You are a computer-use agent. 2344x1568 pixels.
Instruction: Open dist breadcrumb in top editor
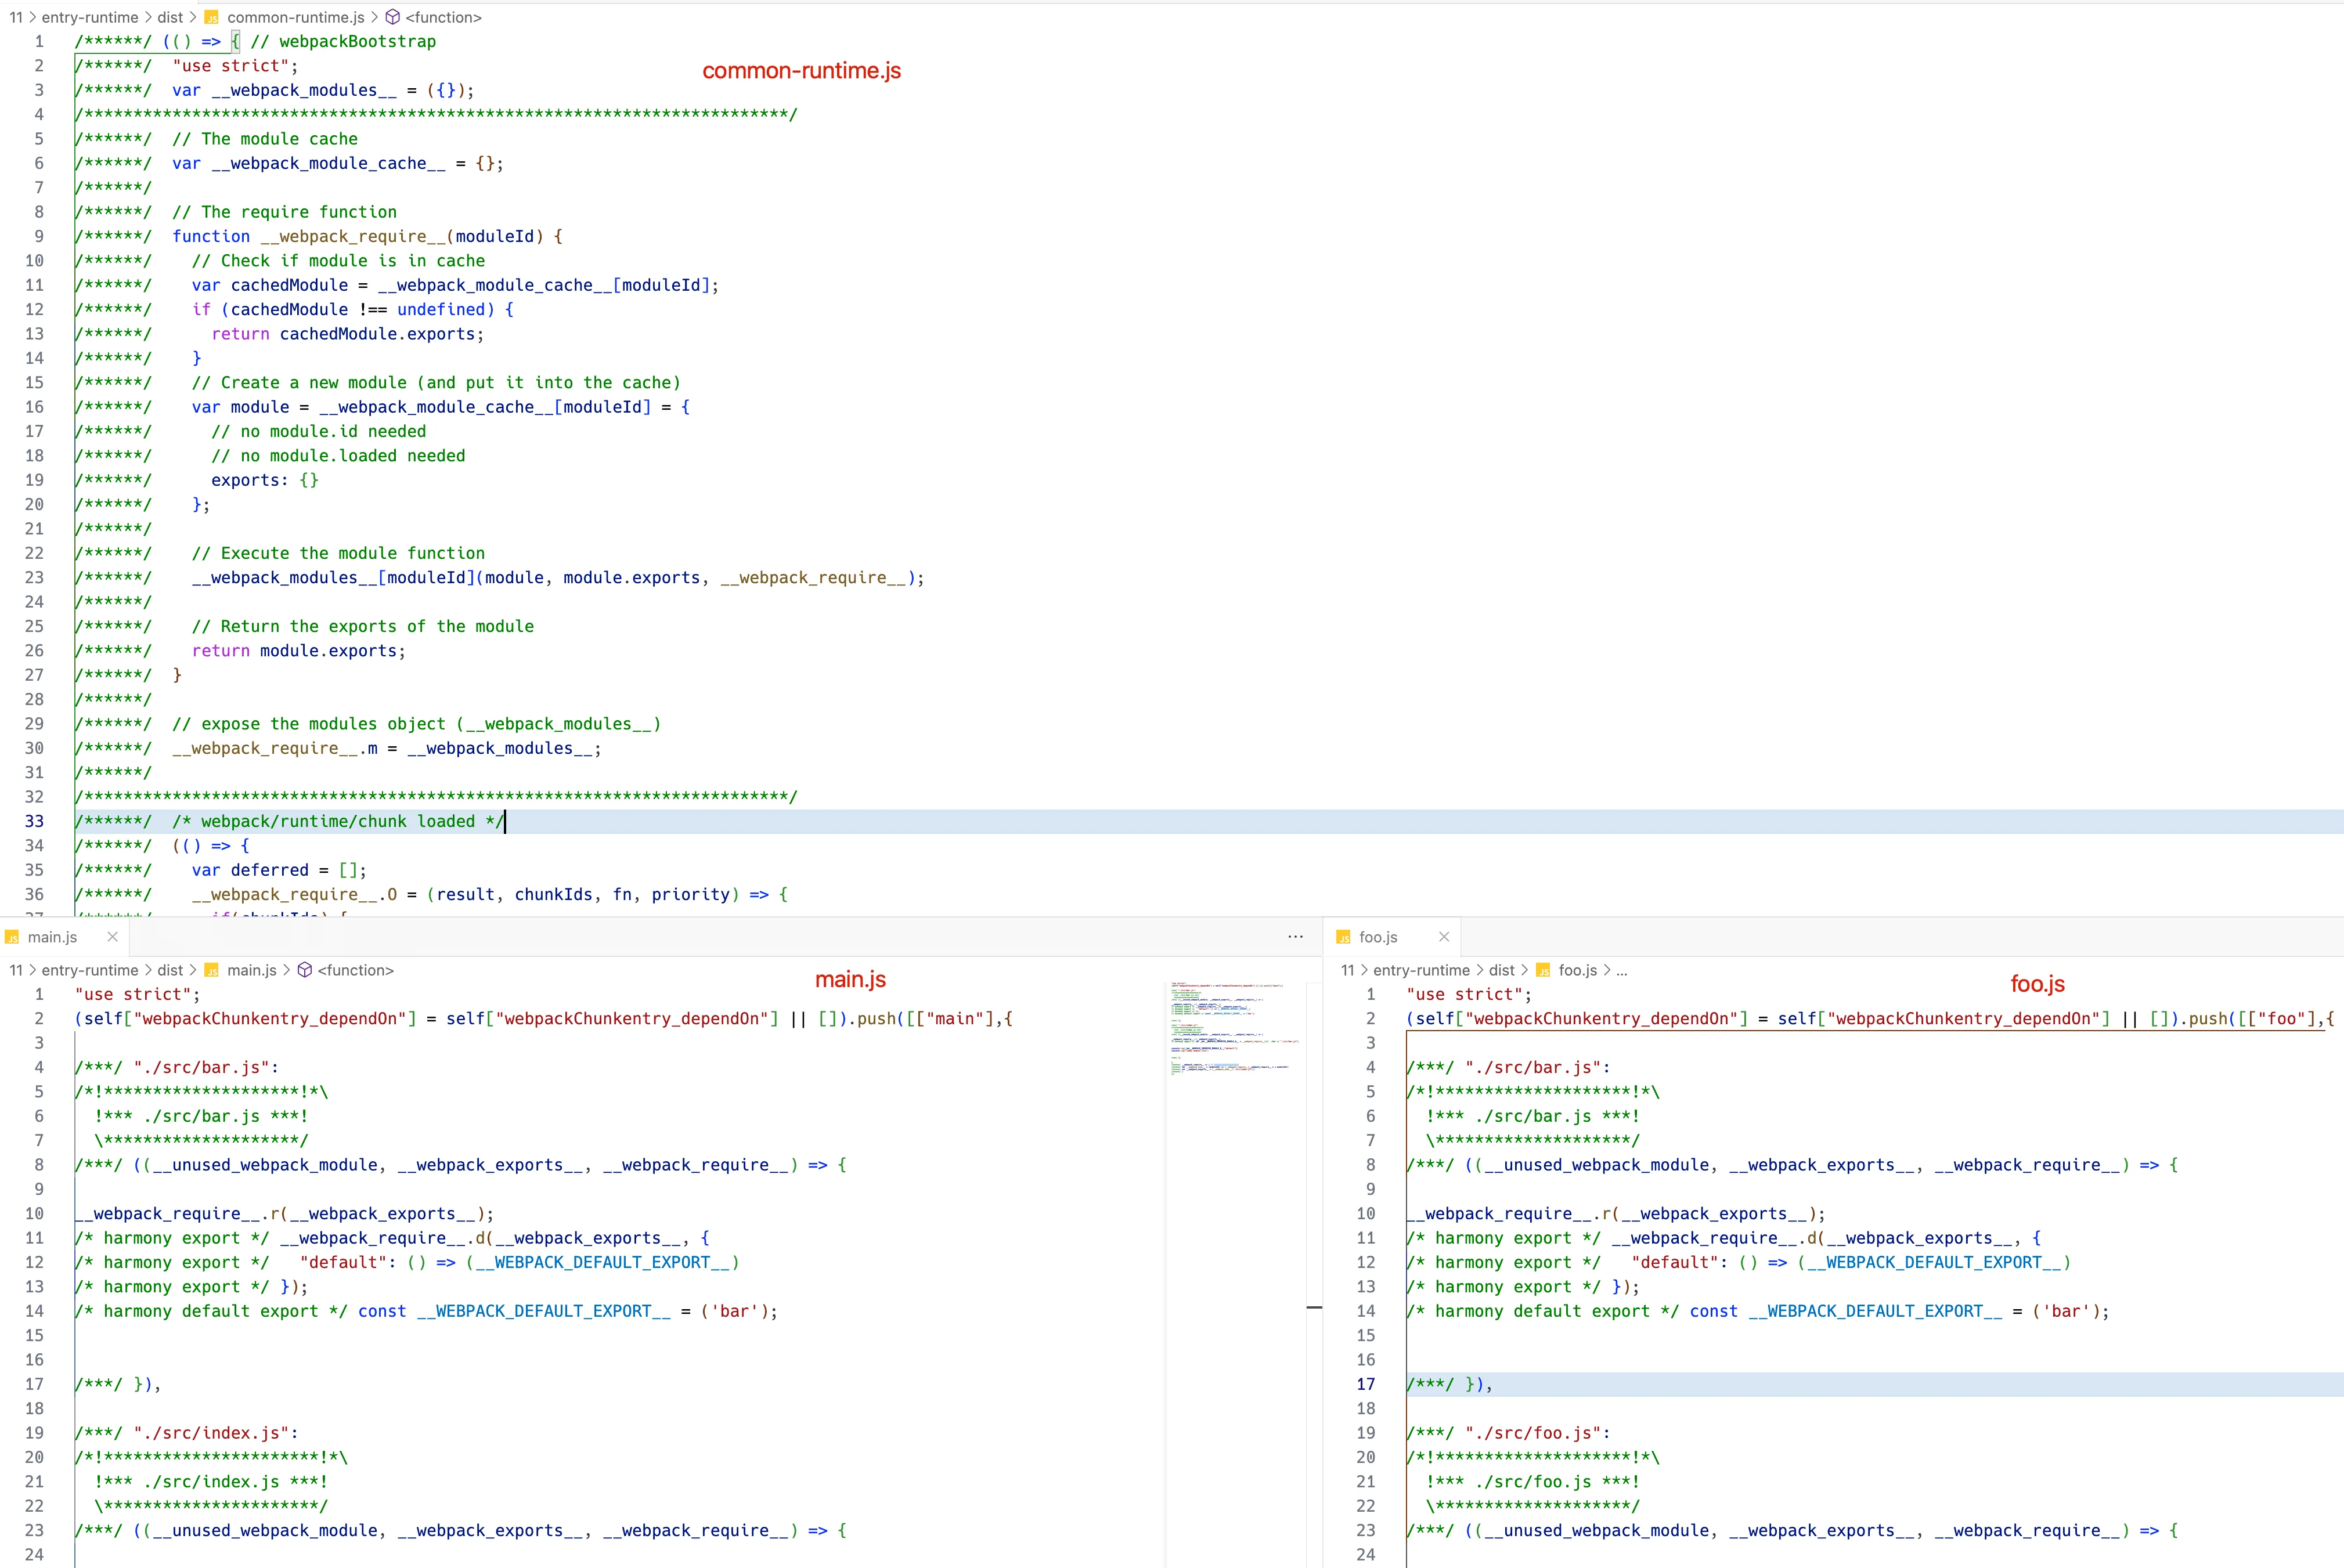tap(170, 17)
